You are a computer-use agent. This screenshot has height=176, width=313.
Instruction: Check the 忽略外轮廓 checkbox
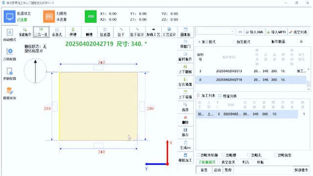tap(199, 155)
